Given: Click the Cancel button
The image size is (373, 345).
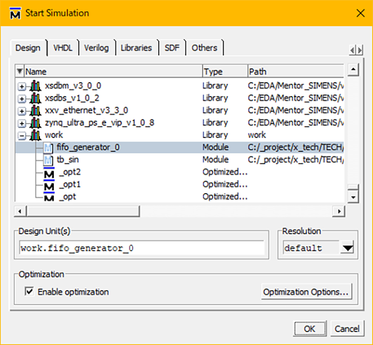Looking at the screenshot, I should click(x=347, y=329).
